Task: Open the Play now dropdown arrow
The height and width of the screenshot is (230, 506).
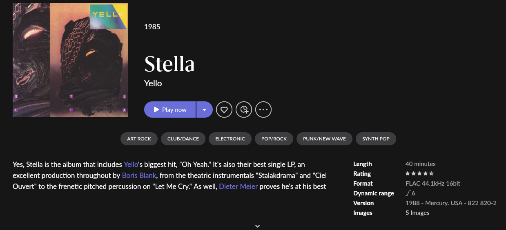Action: point(205,110)
